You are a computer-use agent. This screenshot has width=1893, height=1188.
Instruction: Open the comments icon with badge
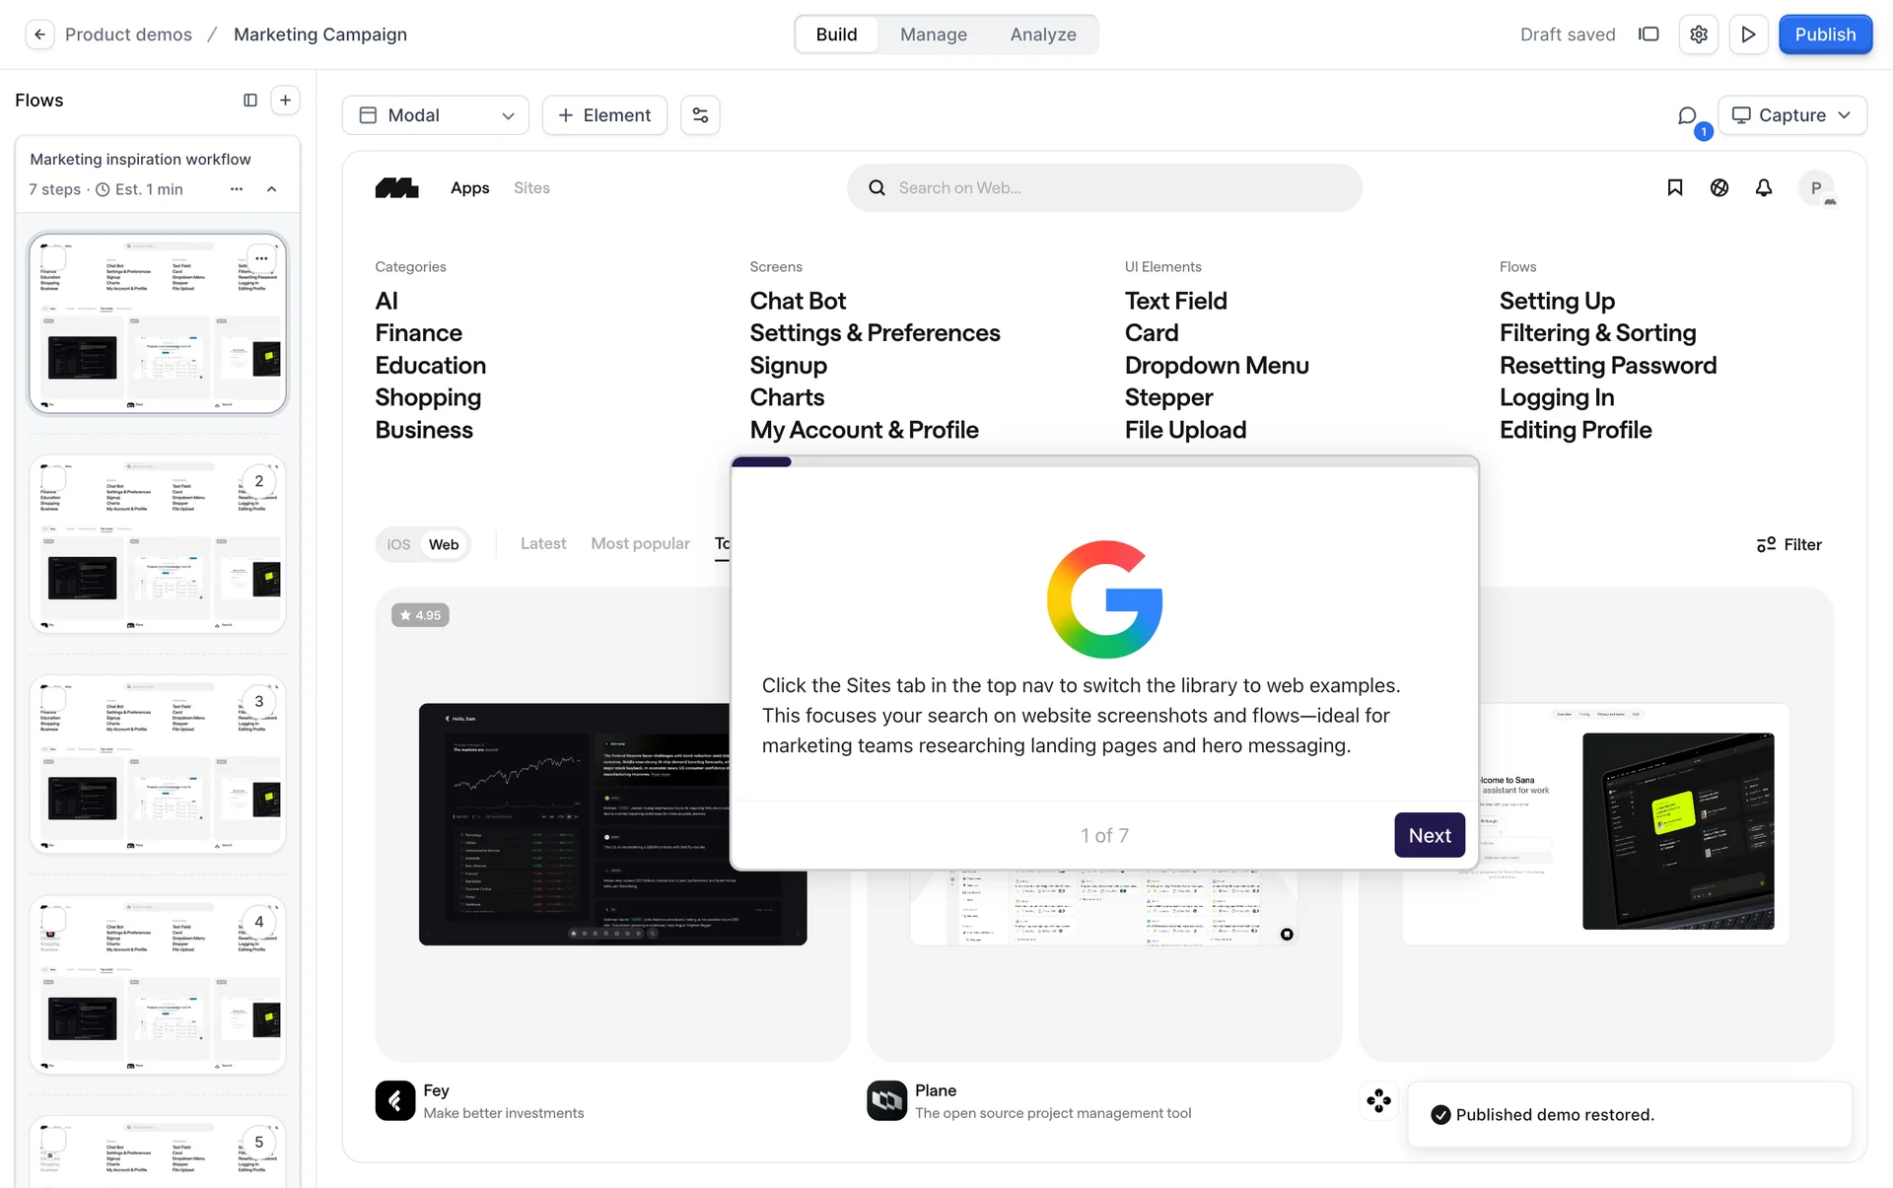1688,116
